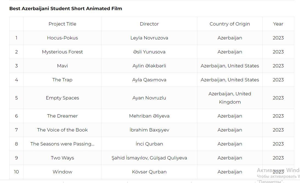The width and height of the screenshot is (300, 183).
Task: Click the 'Hocus-Pokus' project title
Action: 62,38
